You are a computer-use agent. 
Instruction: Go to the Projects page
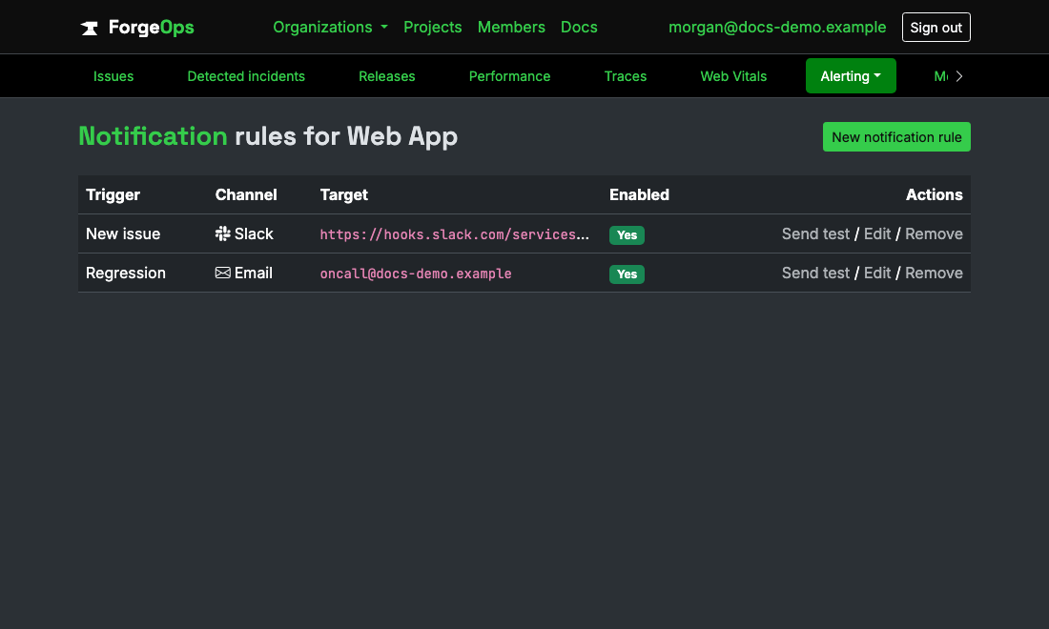pos(432,27)
